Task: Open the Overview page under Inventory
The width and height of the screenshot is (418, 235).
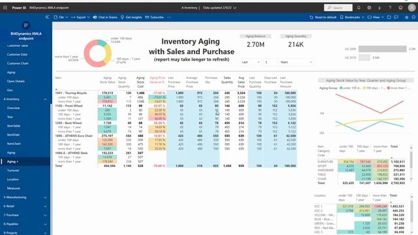Action: click(x=13, y=108)
